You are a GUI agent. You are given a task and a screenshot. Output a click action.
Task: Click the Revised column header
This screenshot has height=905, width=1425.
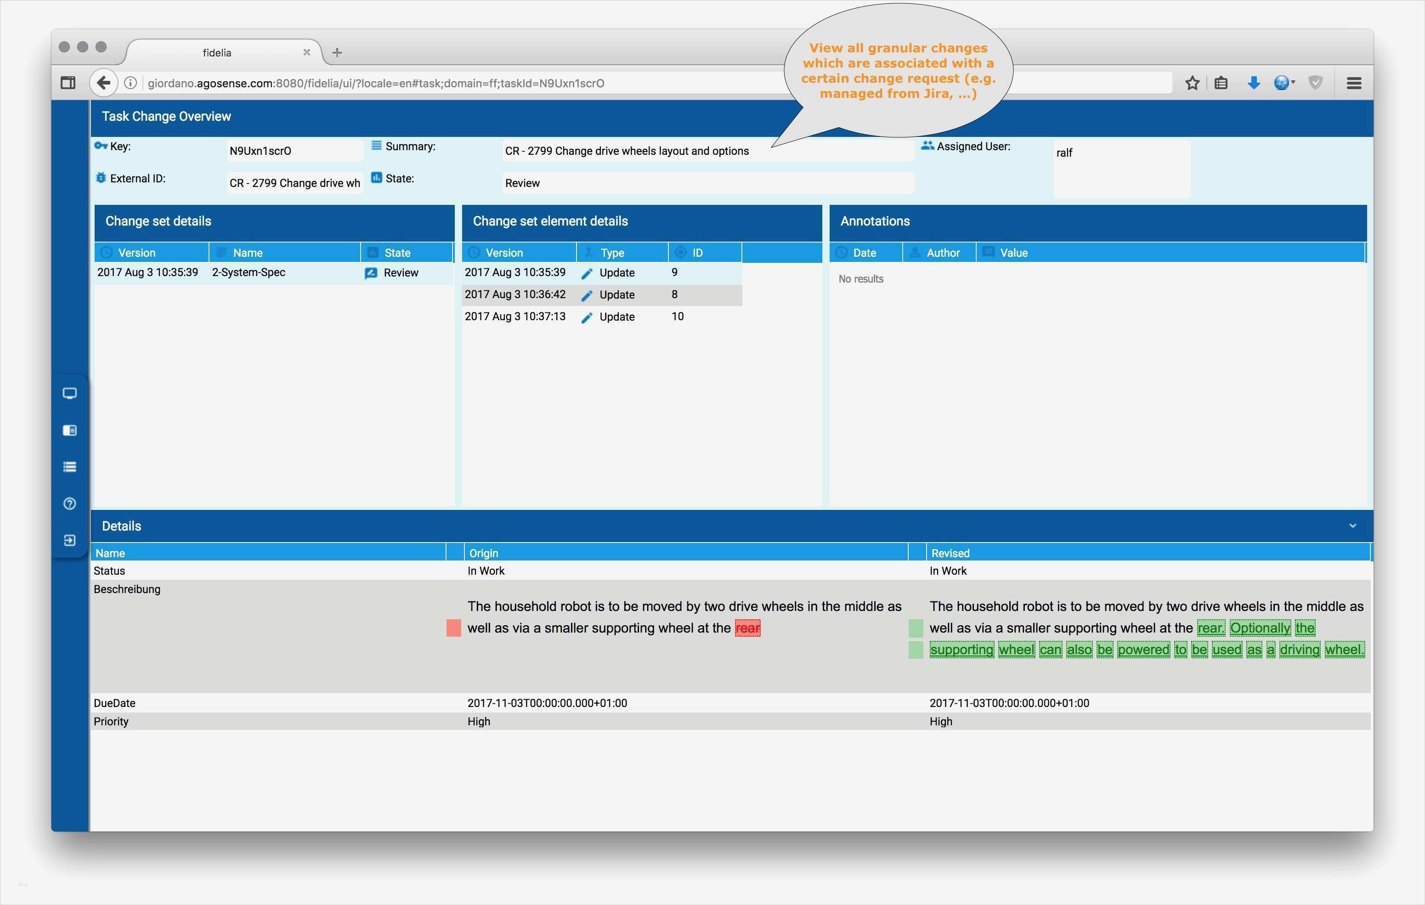pyautogui.click(x=950, y=553)
